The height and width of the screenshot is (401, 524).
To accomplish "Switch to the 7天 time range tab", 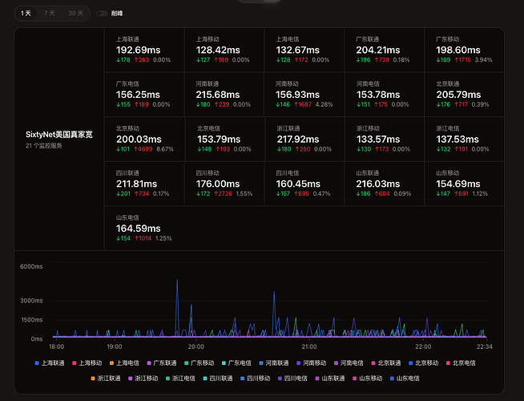I will coord(50,14).
